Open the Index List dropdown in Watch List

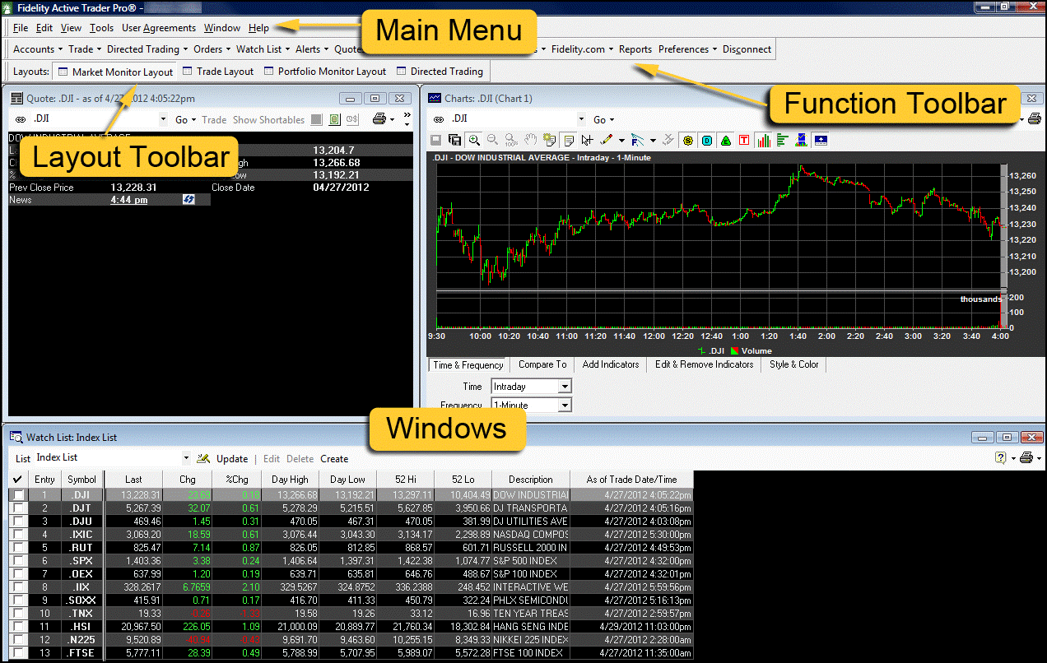click(x=186, y=458)
